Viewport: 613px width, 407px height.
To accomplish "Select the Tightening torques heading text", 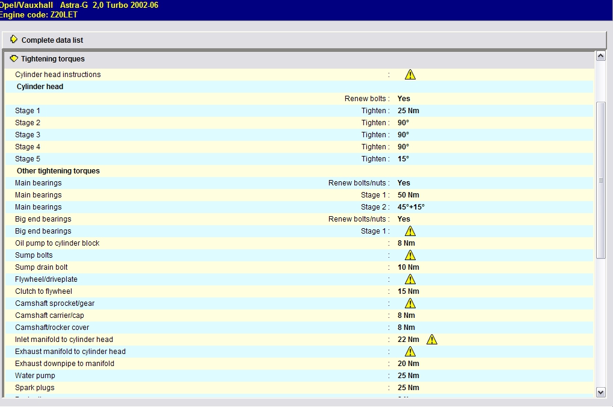I will [x=53, y=59].
